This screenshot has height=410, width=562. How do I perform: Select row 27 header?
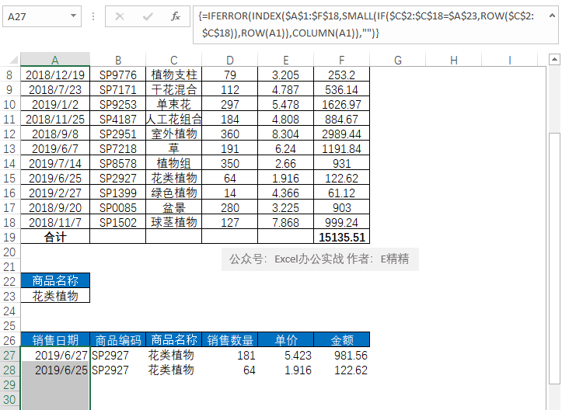[9, 355]
